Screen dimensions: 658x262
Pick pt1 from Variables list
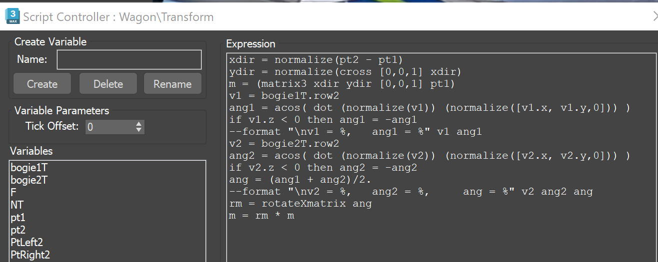(x=18, y=218)
